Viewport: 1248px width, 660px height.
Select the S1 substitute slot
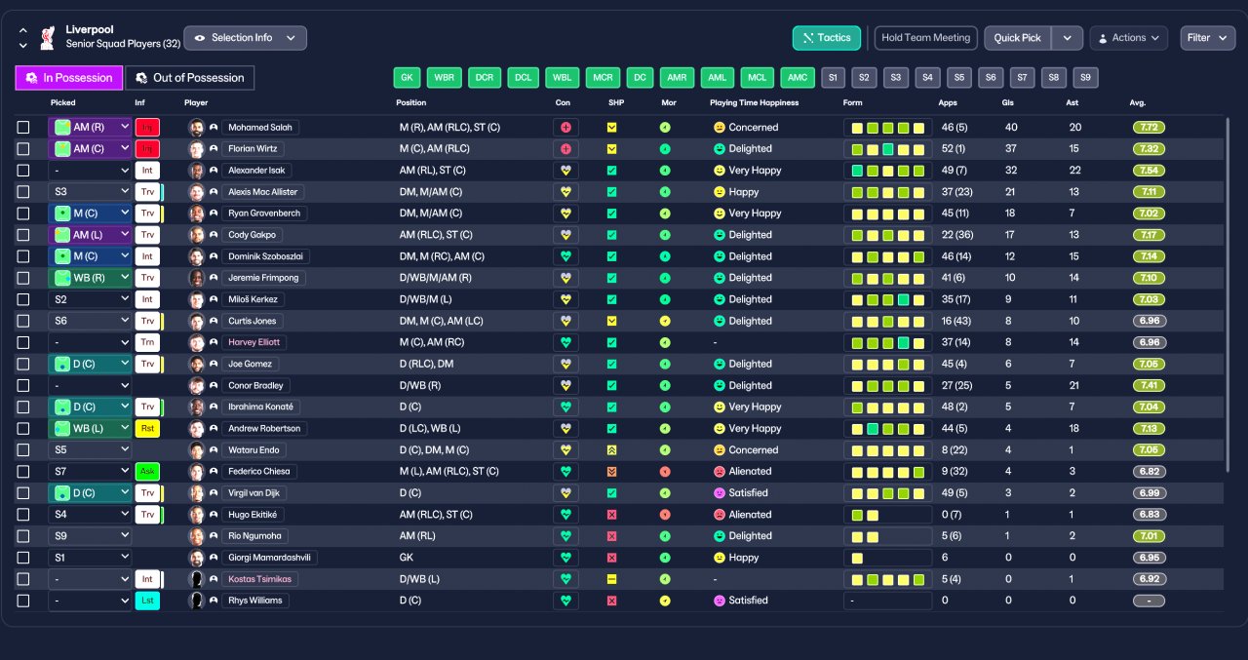pyautogui.click(x=832, y=78)
